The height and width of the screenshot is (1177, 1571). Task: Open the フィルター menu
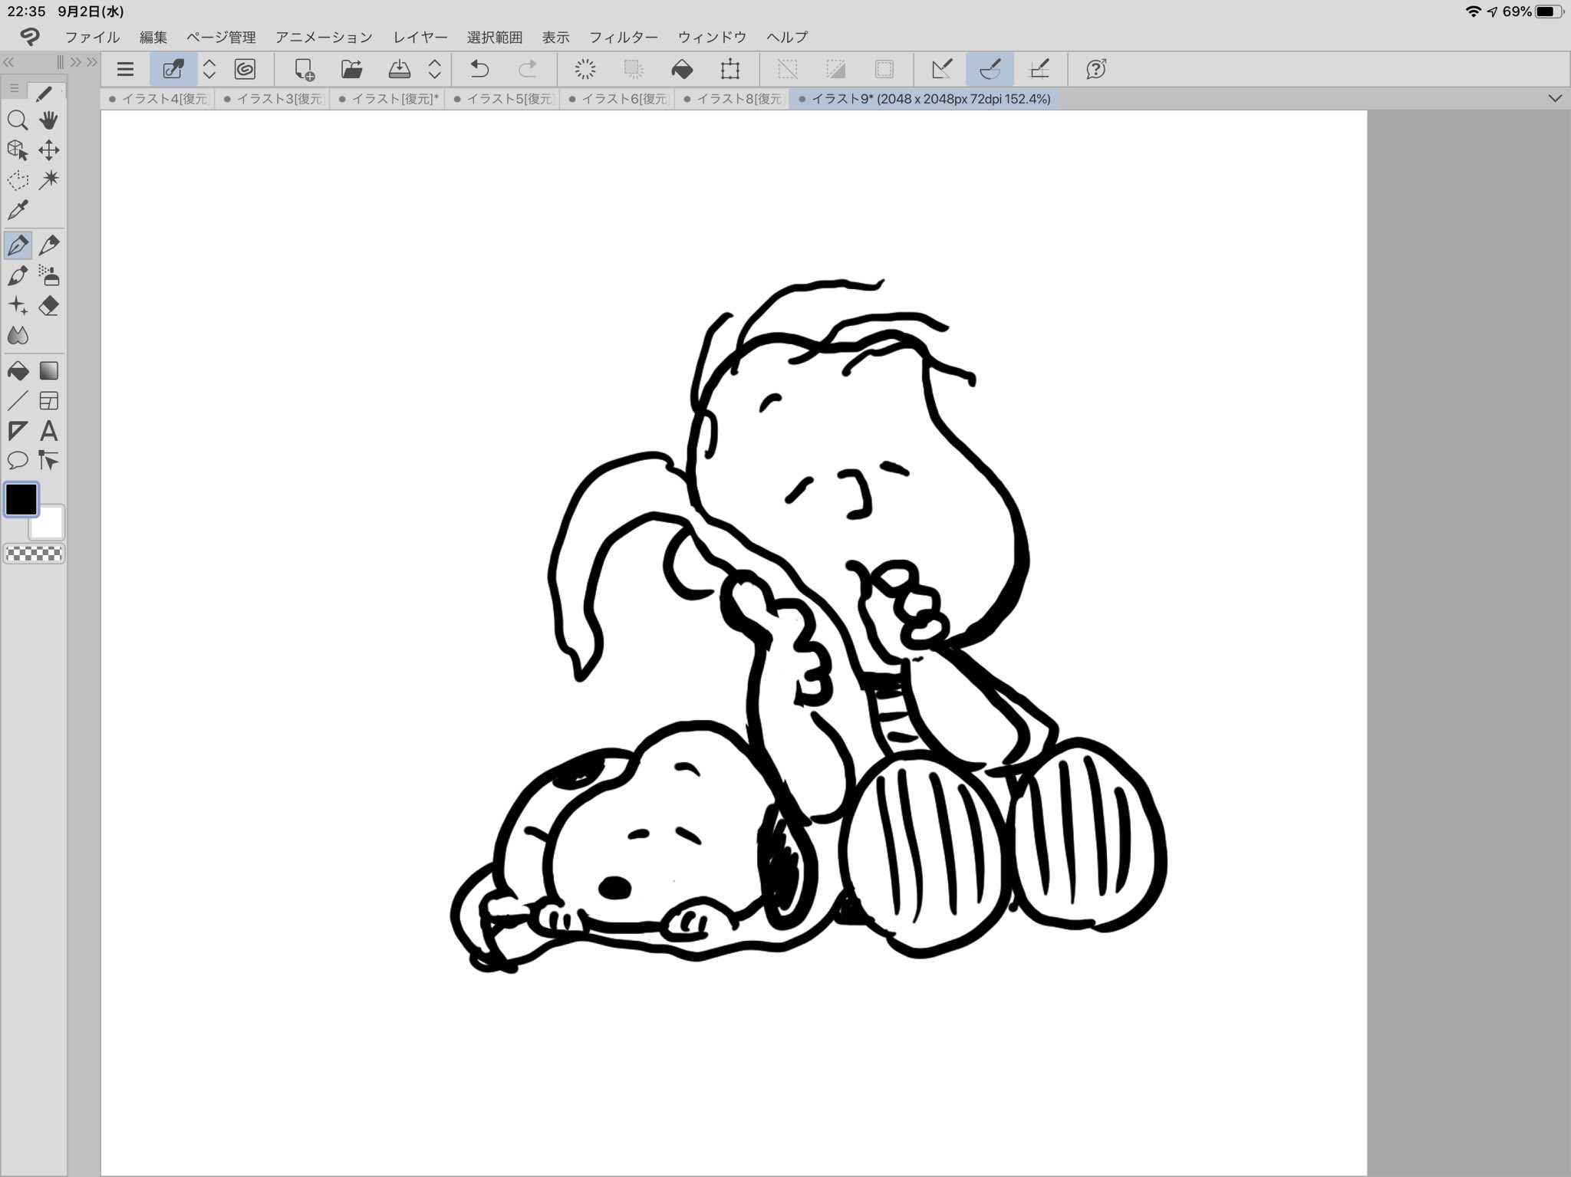tap(624, 37)
